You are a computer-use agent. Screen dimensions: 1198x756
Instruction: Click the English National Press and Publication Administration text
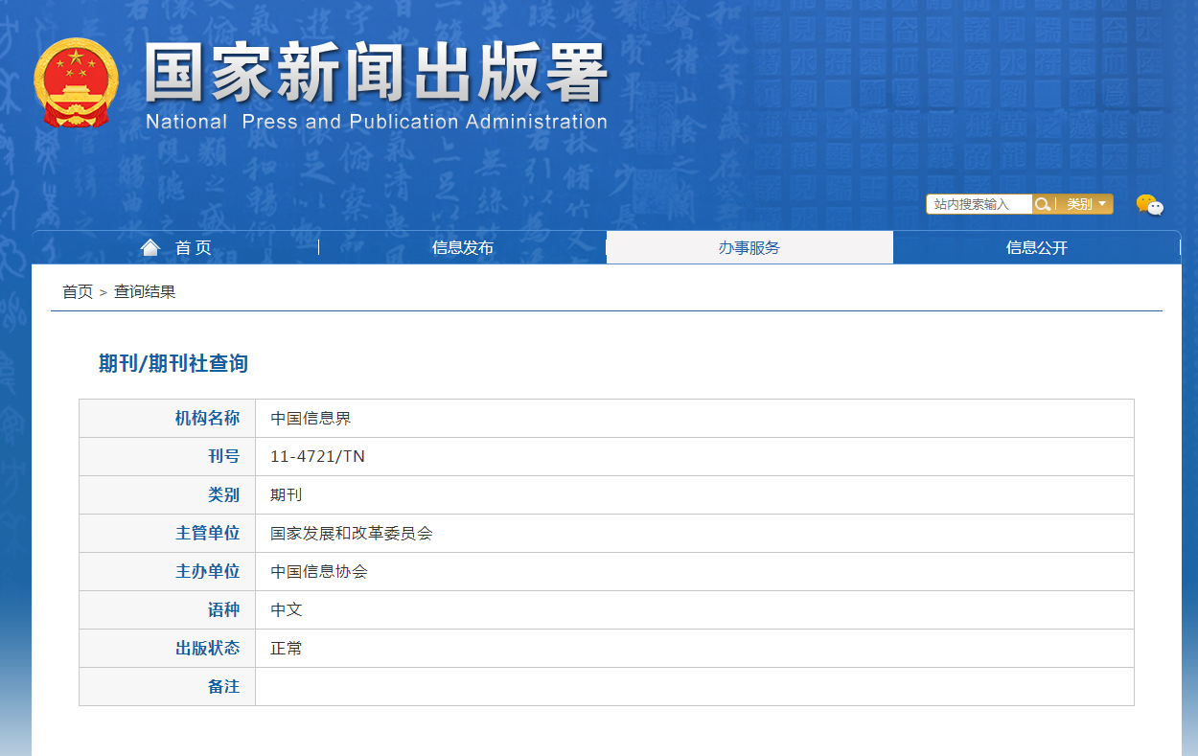tap(377, 123)
